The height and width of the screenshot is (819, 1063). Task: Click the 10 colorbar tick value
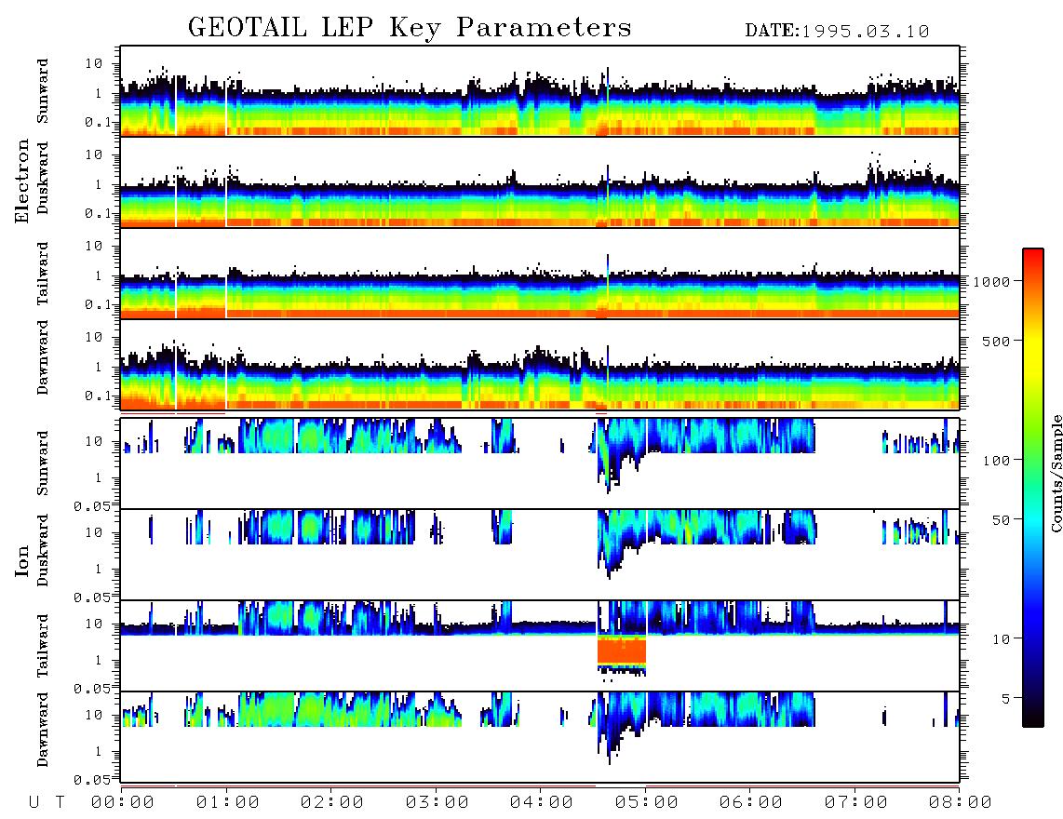[1001, 638]
